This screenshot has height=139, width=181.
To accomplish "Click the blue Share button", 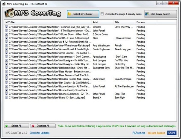I will (x=172, y=133).
